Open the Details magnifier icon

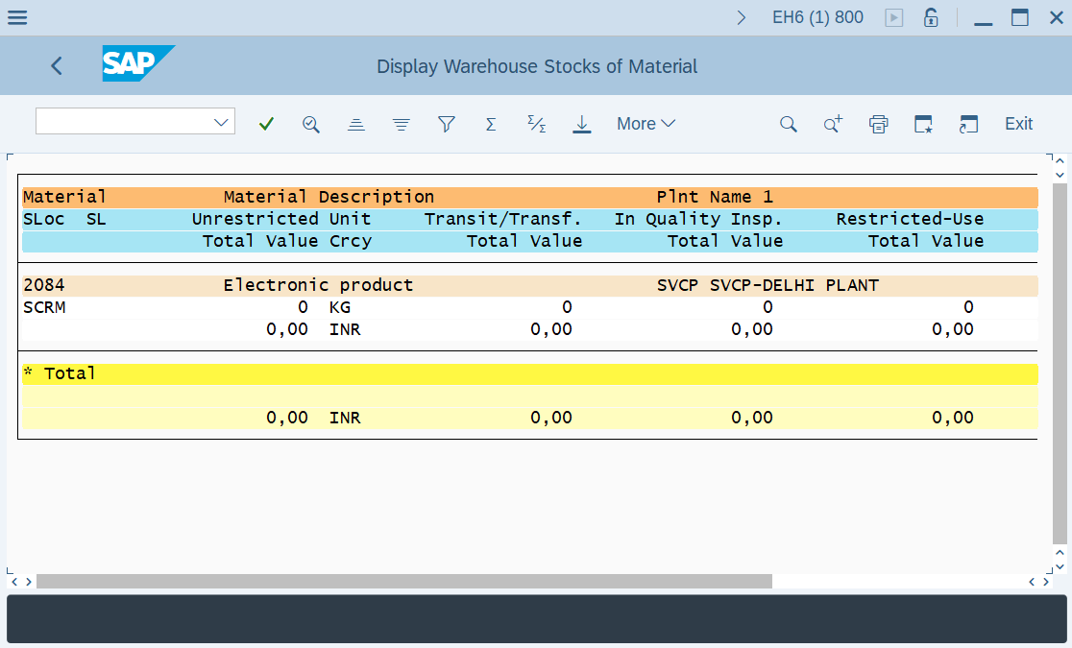(310, 124)
